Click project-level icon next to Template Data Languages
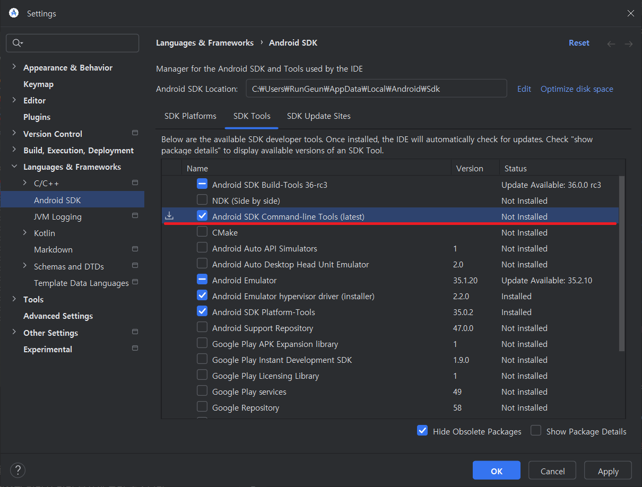642x487 pixels. click(x=135, y=282)
